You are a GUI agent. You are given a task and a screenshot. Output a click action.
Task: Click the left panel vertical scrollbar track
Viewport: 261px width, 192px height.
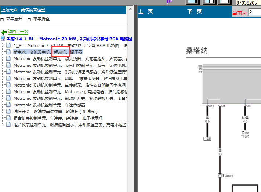[x=131, y=102]
